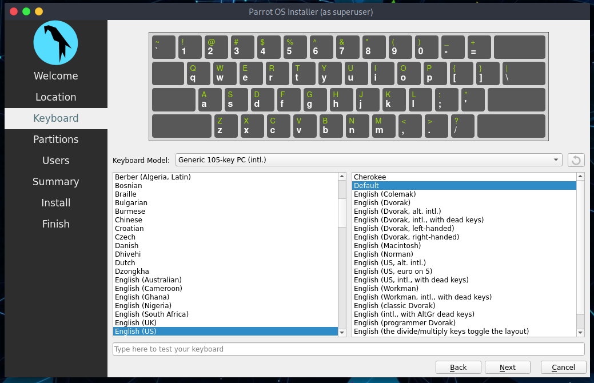The image size is (594, 383).
Task: Click up arrow of variant list scrollbar
Action: [x=580, y=177]
